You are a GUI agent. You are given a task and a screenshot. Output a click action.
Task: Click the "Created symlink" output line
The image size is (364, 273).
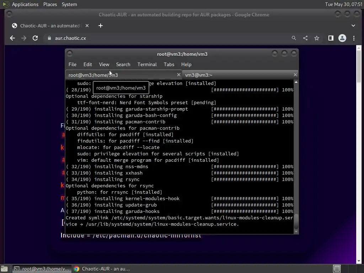tap(180, 221)
